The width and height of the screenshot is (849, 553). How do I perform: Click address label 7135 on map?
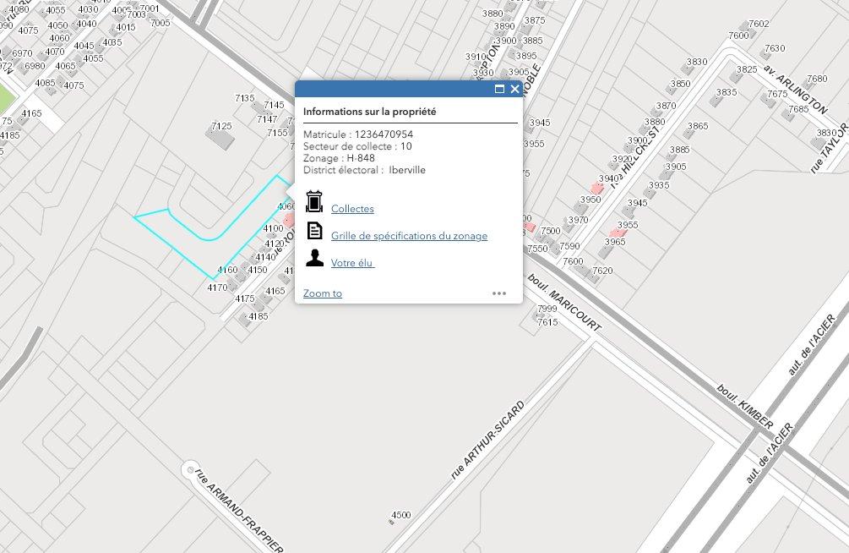(245, 98)
